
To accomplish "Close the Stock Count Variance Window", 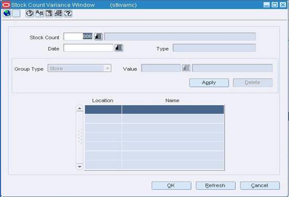I will coord(283,5).
